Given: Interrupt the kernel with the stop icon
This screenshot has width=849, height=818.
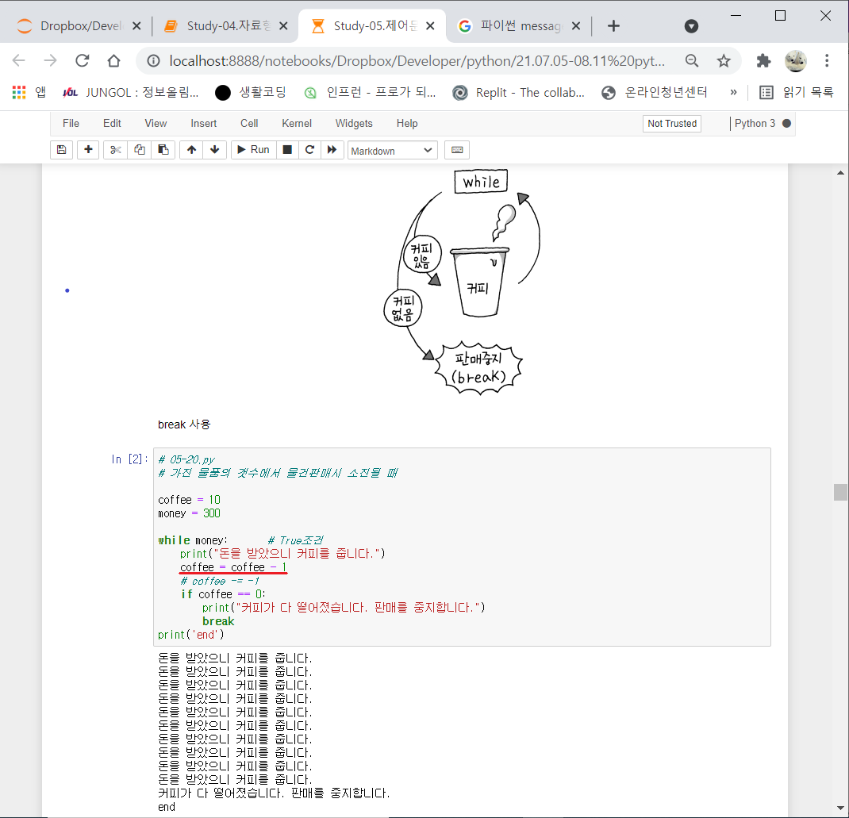Looking at the screenshot, I should 287,150.
